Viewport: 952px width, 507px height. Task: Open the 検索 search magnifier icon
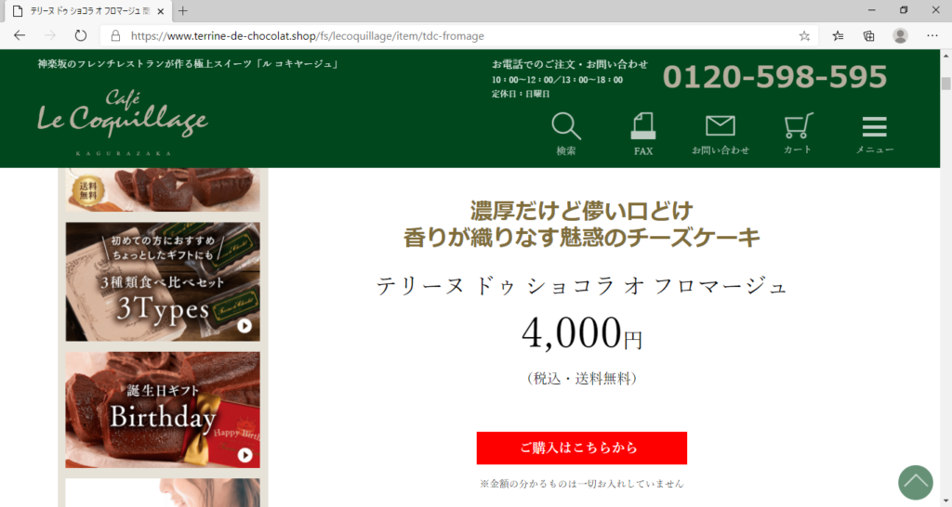[x=566, y=134]
